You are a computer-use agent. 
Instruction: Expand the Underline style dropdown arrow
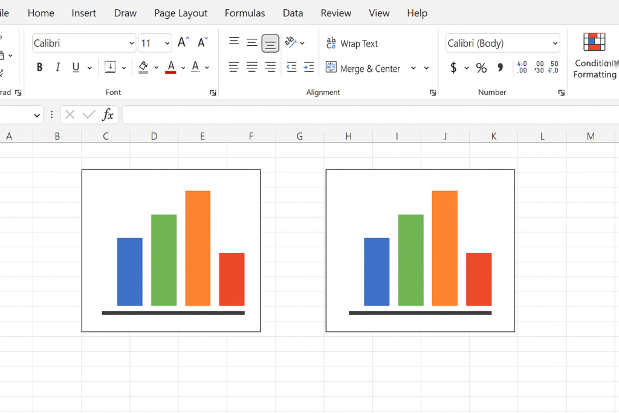point(89,68)
